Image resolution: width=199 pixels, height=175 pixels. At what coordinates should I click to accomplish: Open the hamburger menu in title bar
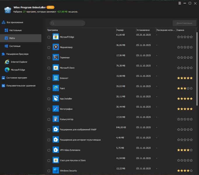pyautogui.click(x=179, y=3)
